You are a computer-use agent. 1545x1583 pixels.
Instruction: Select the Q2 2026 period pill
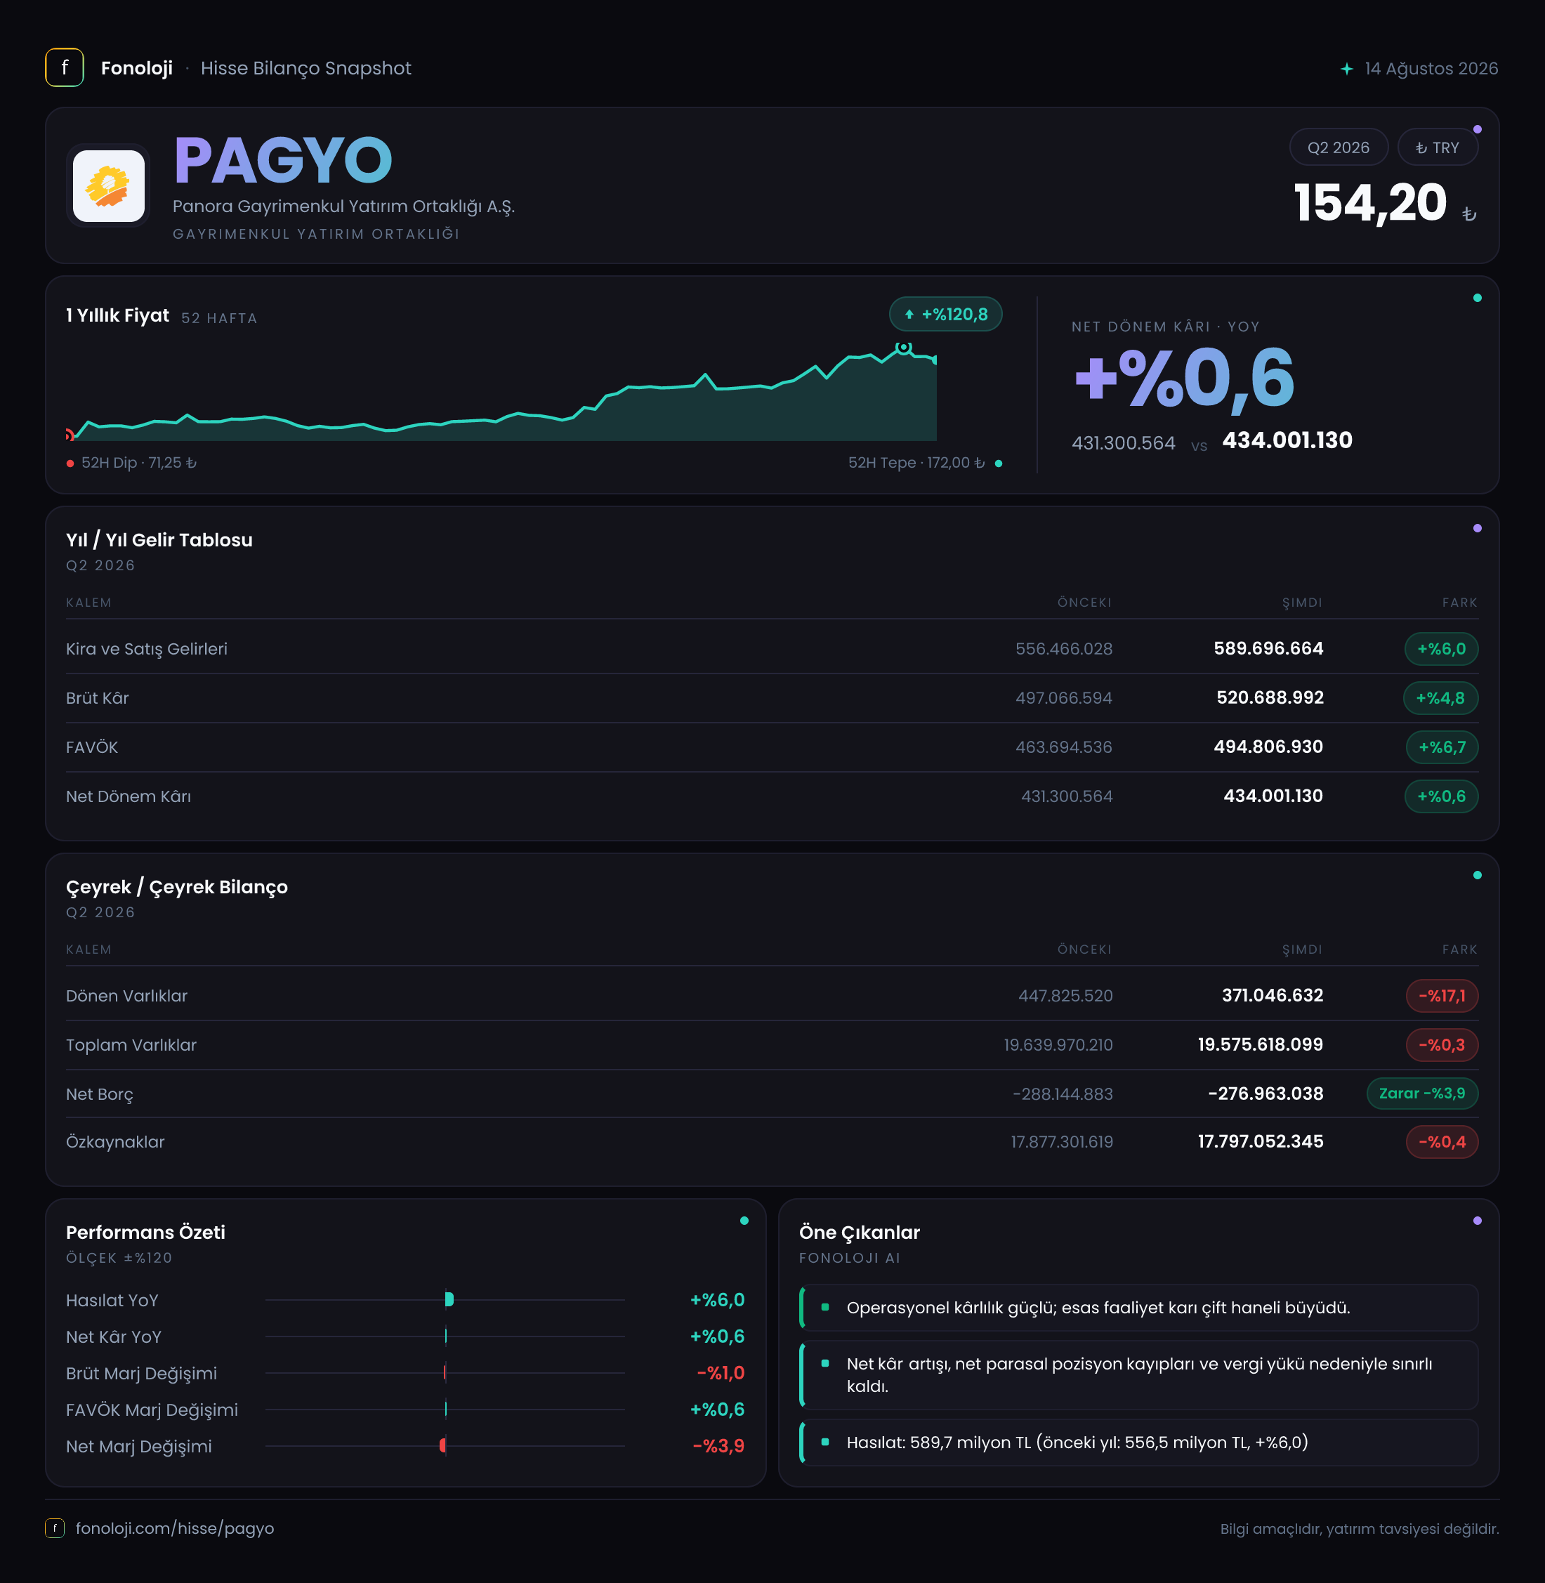1338,147
